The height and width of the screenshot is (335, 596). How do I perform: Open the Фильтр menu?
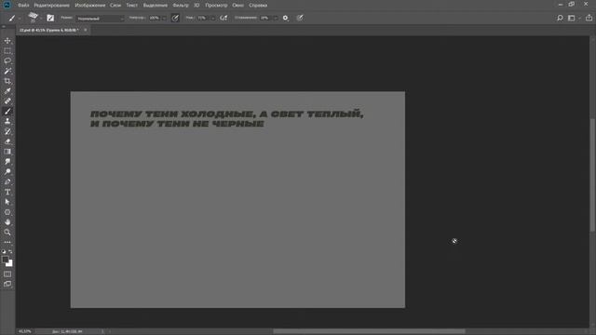(181, 6)
